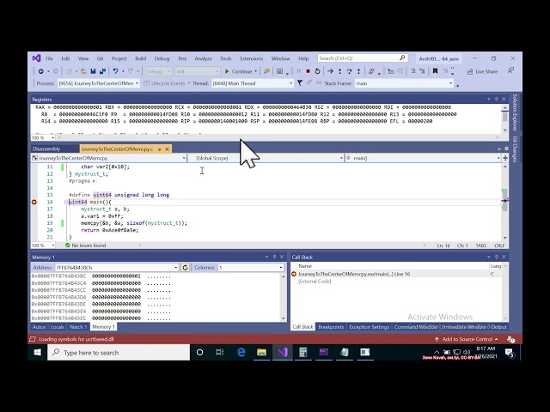Click the Restart debugging icon
The image size is (550, 412).
317,71
